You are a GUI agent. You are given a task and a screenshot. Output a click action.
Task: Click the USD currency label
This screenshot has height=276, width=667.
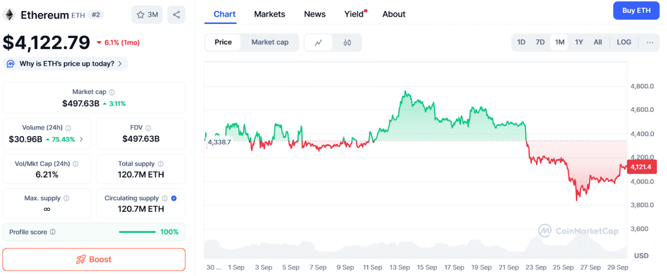641,256
